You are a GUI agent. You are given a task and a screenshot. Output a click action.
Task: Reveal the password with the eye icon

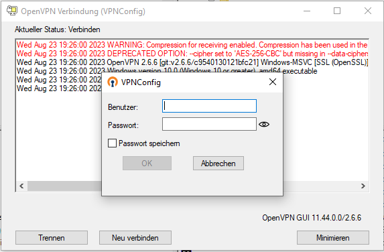[x=264, y=125]
